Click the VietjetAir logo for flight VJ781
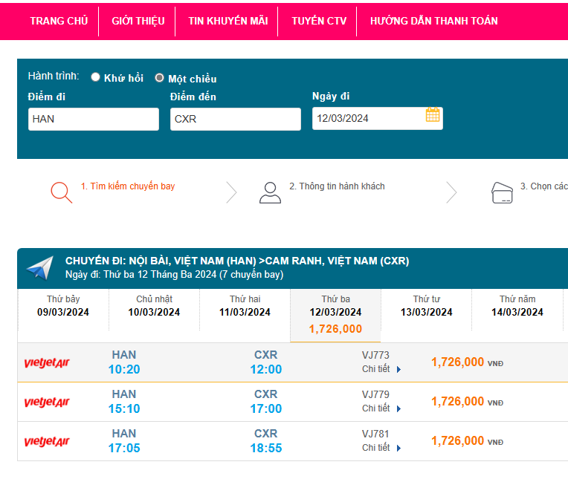The image size is (568, 479). (47, 442)
